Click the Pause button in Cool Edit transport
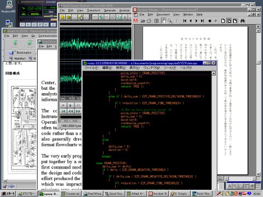This screenshot has height=197, width=263. (x=78, y=105)
